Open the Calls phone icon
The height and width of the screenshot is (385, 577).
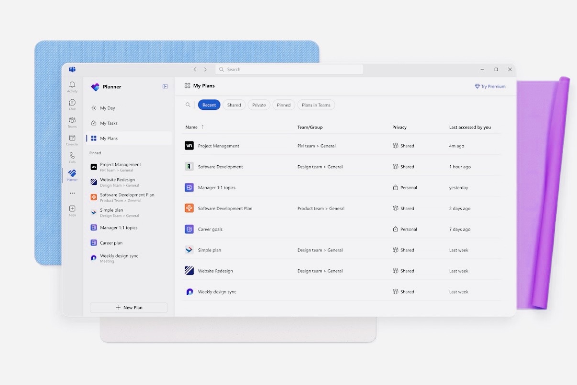[x=72, y=155]
